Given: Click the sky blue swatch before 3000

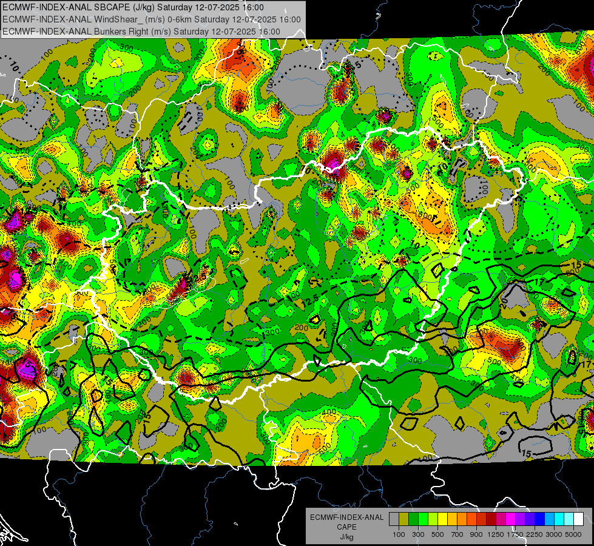Looking at the screenshot, I should point(549,519).
